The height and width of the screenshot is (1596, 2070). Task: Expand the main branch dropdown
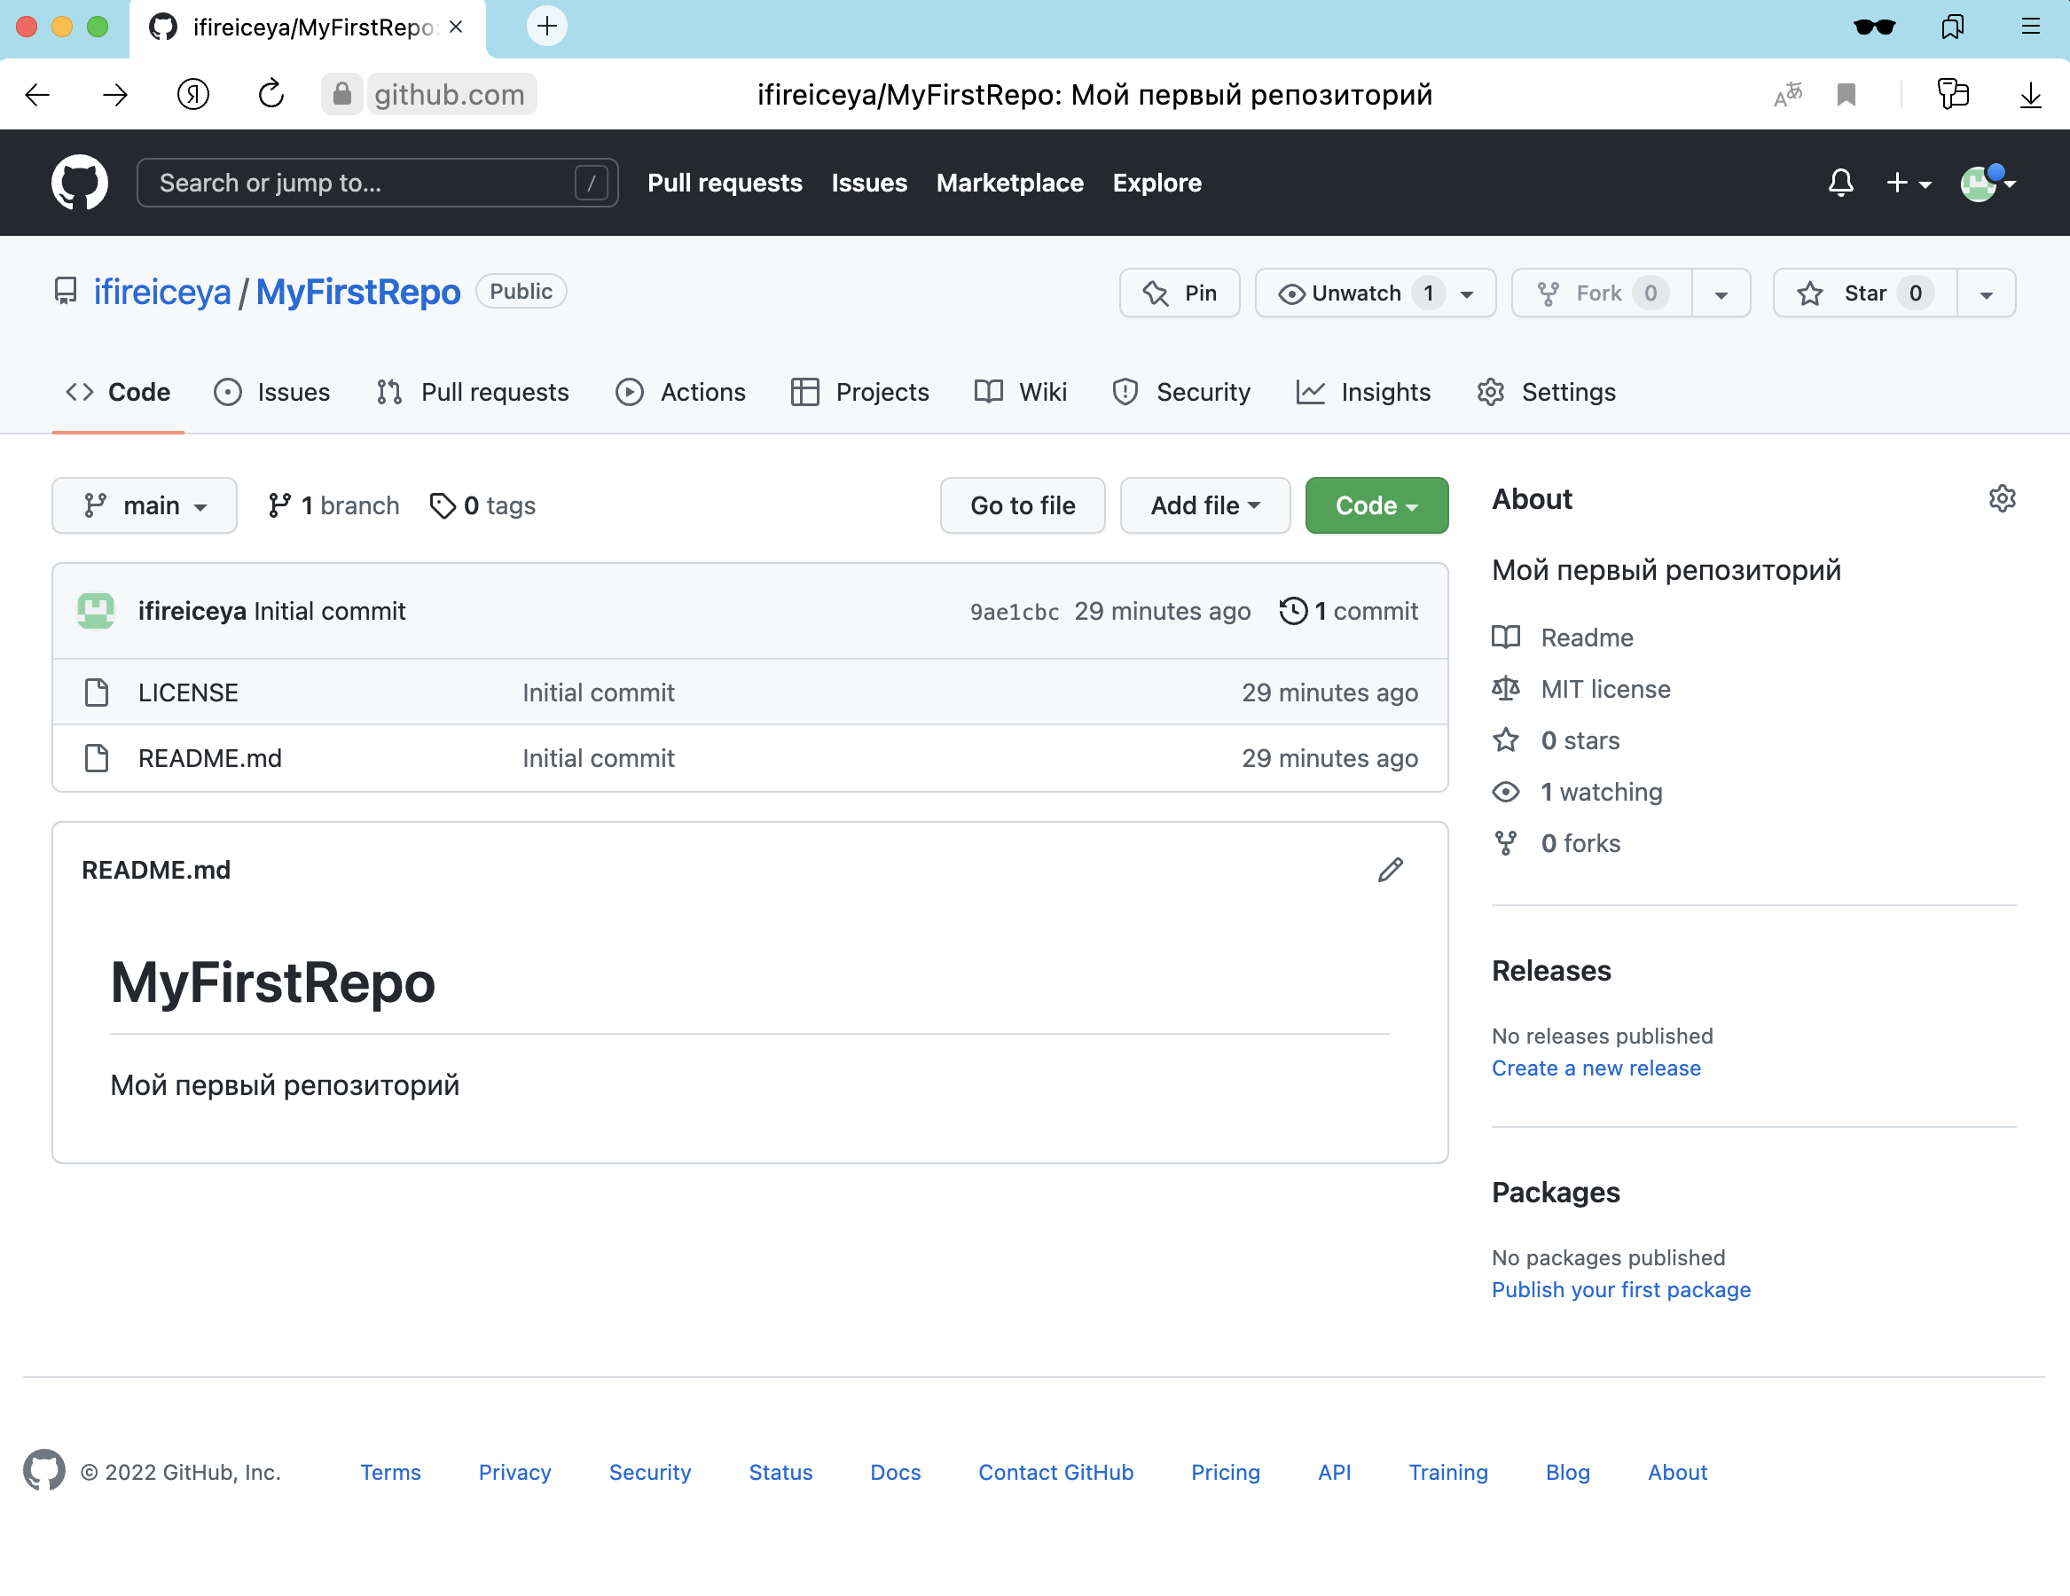coord(144,505)
